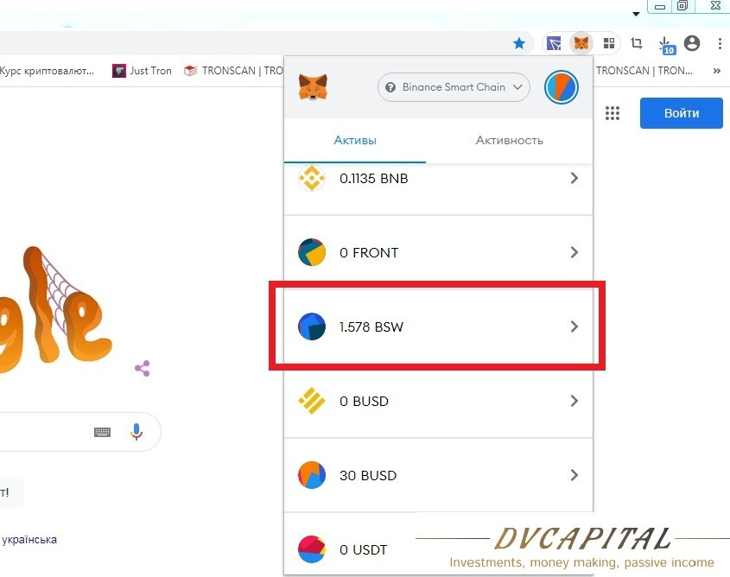This screenshot has height=577, width=730.
Task: Switch to the Активность tab
Action: 510,141
